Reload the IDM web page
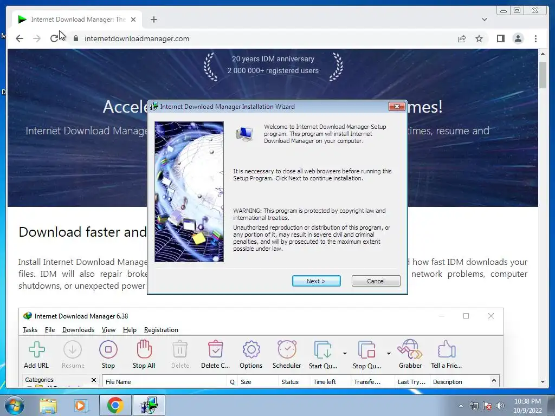The image size is (555, 416). click(54, 38)
